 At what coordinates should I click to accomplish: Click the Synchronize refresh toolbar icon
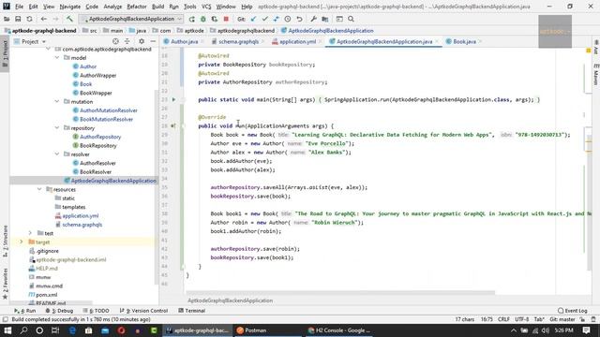[x=29, y=19]
